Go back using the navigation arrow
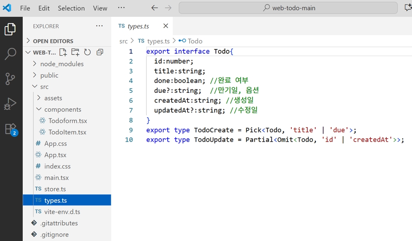The width and height of the screenshot is (412, 241). (x=154, y=8)
